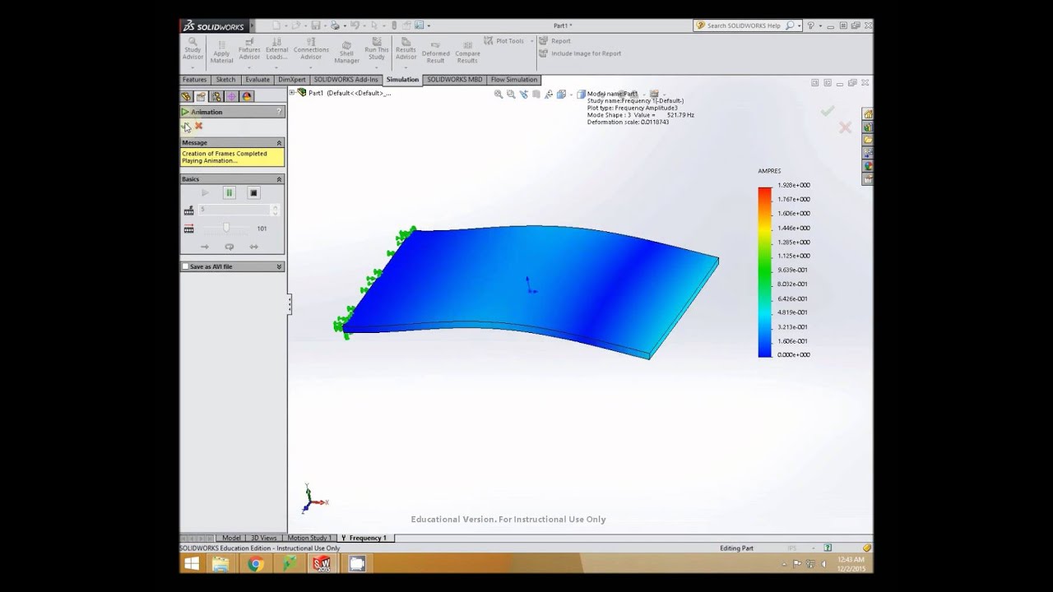Select the normal one-way playback mode icon
1053x592 pixels.
coord(205,247)
